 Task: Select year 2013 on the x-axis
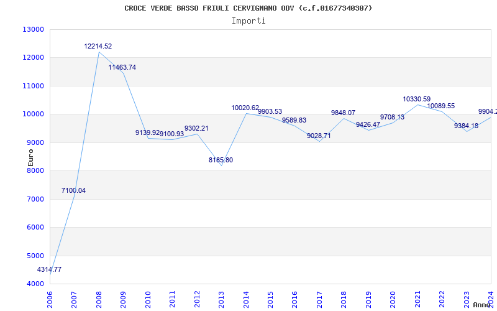[221, 299]
